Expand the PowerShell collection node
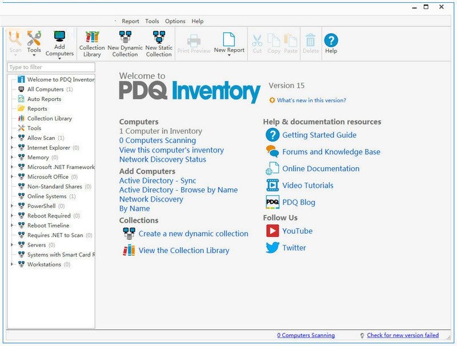This screenshot has width=457, height=346. pyautogui.click(x=11, y=206)
